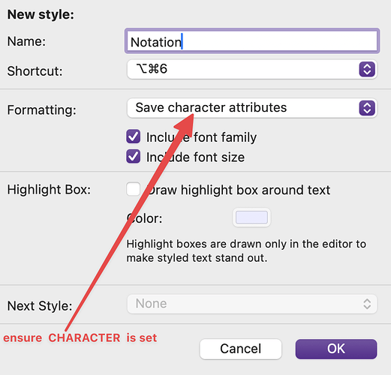Click the Draw highlight box around text label
Viewport: 391px width, 375px height.
(x=239, y=190)
